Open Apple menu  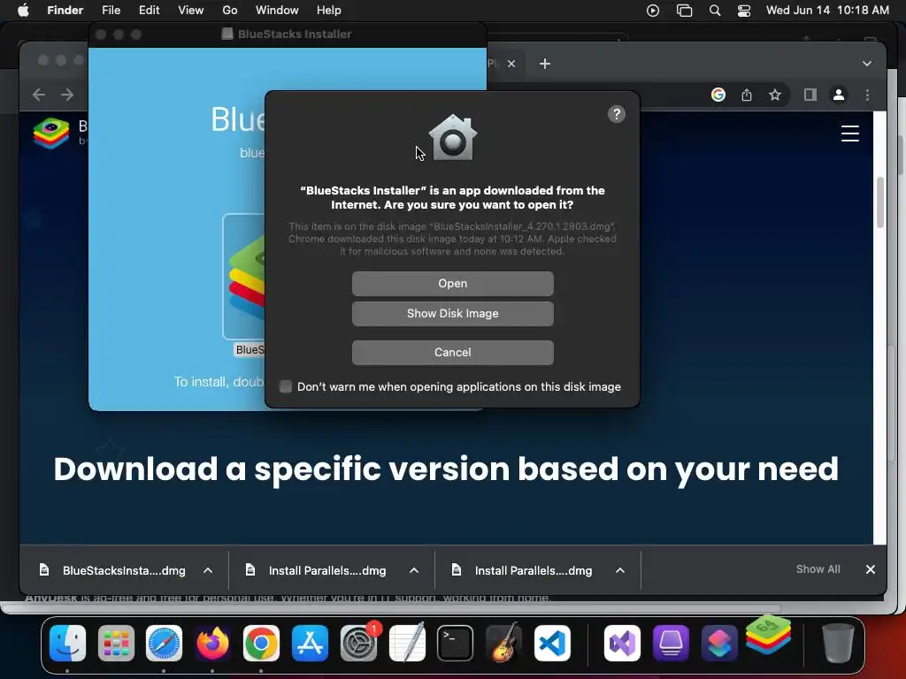point(23,11)
